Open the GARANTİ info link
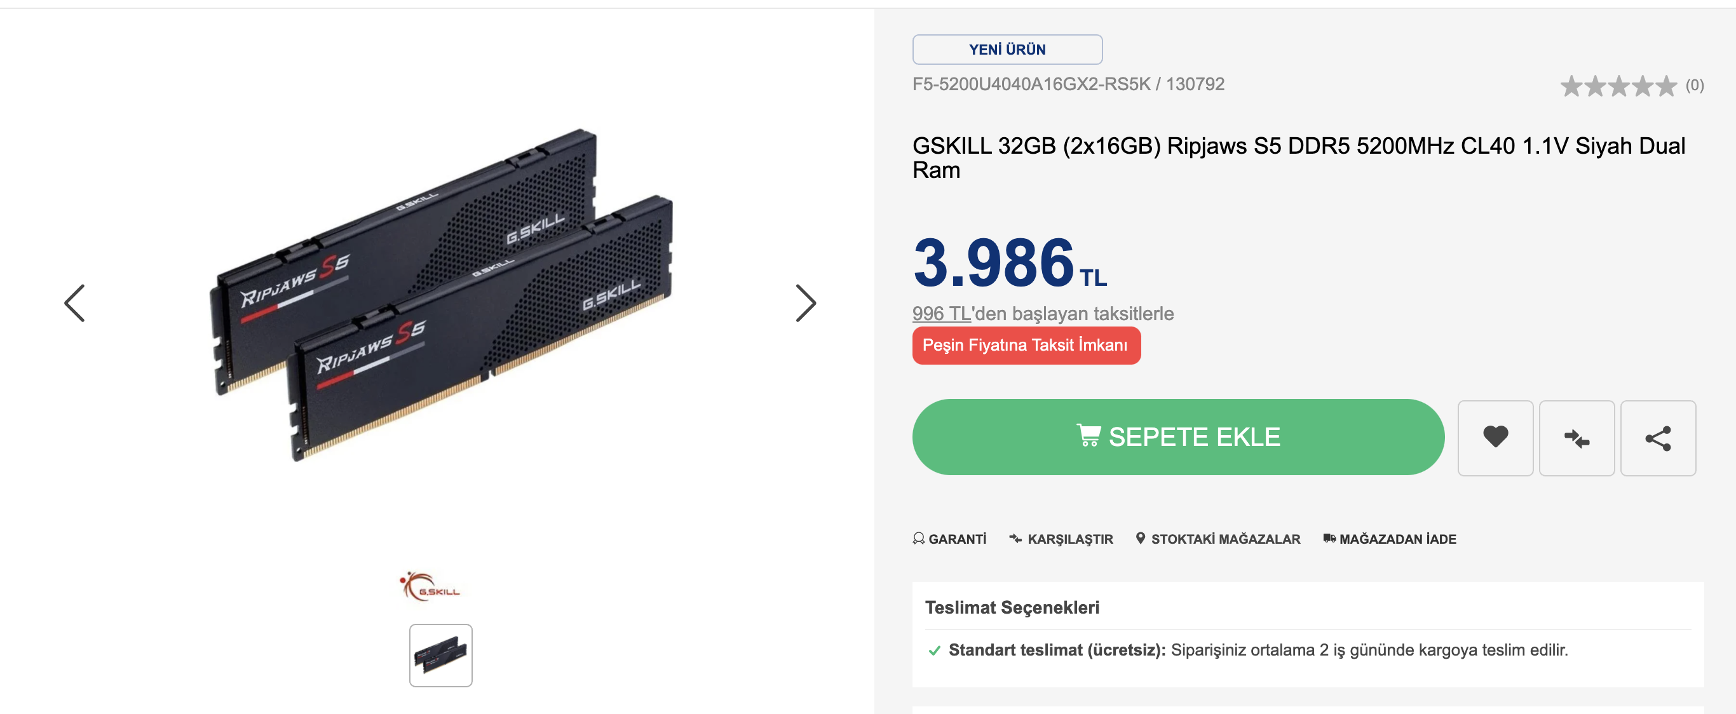The height and width of the screenshot is (714, 1736). 949,539
